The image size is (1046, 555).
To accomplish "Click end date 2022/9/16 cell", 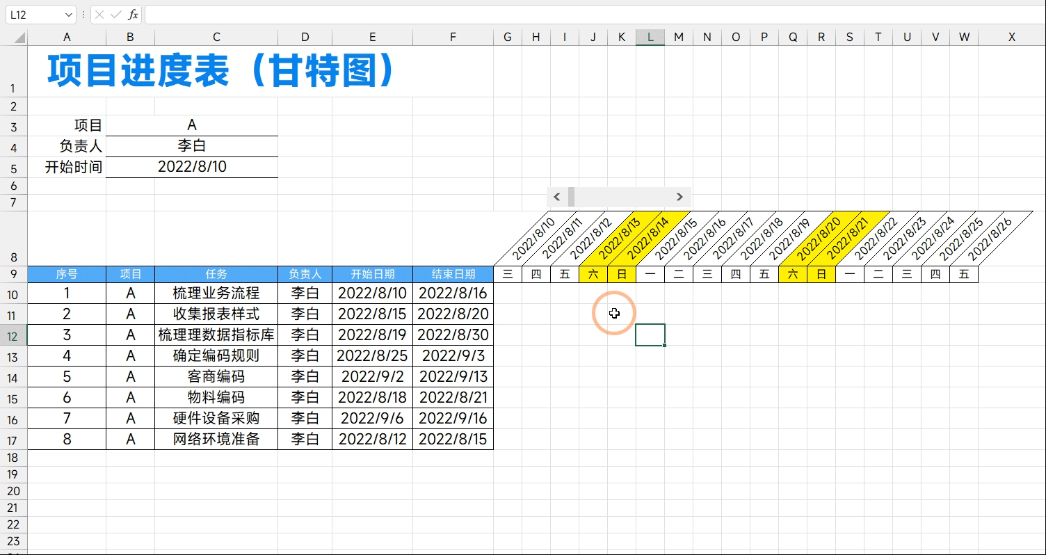I will pyautogui.click(x=453, y=419).
